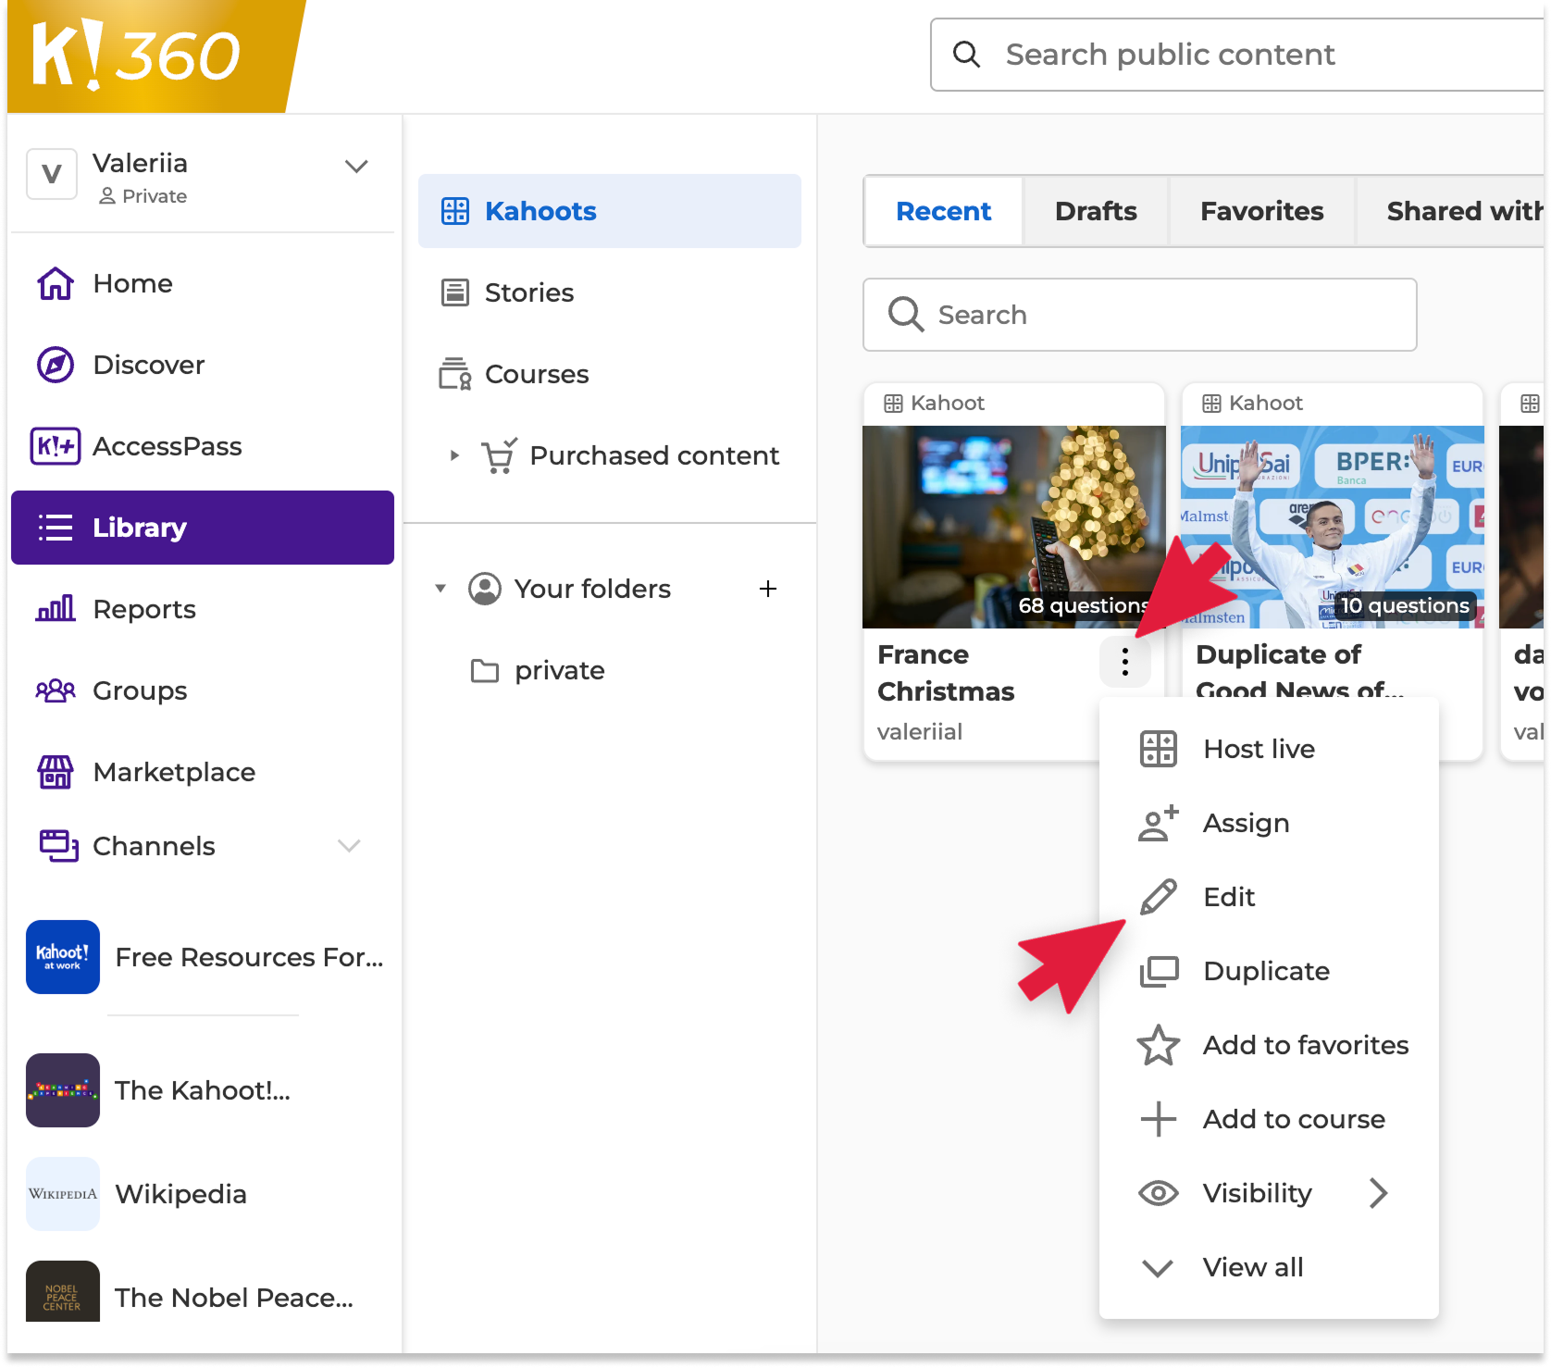Go to Marketplace
Screen dimensions: 1551x1368
pyautogui.click(x=173, y=772)
